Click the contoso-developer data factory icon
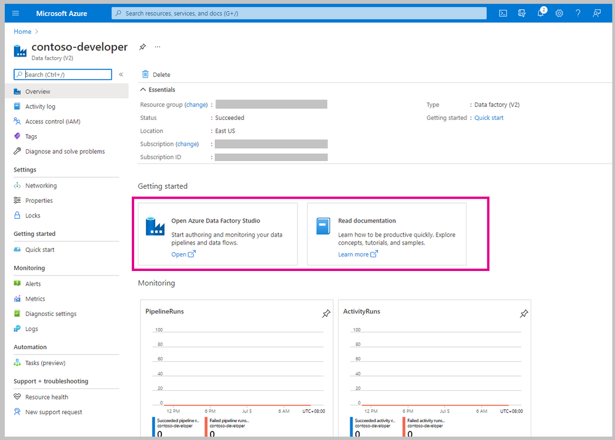This screenshot has height=440, width=615. 20,51
